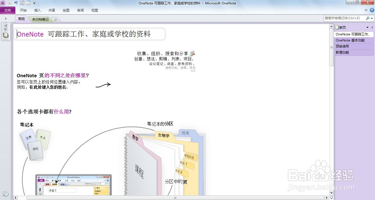Click the Undo arrow icon
Screen dimensions: 375x200
16,3
